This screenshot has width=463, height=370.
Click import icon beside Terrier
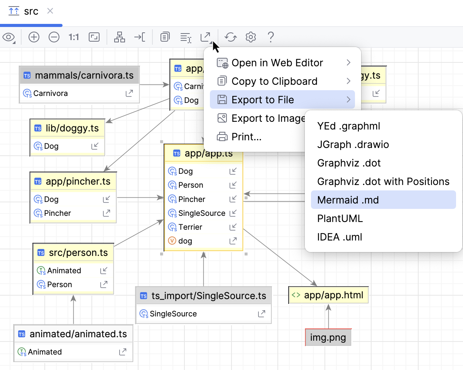(233, 227)
